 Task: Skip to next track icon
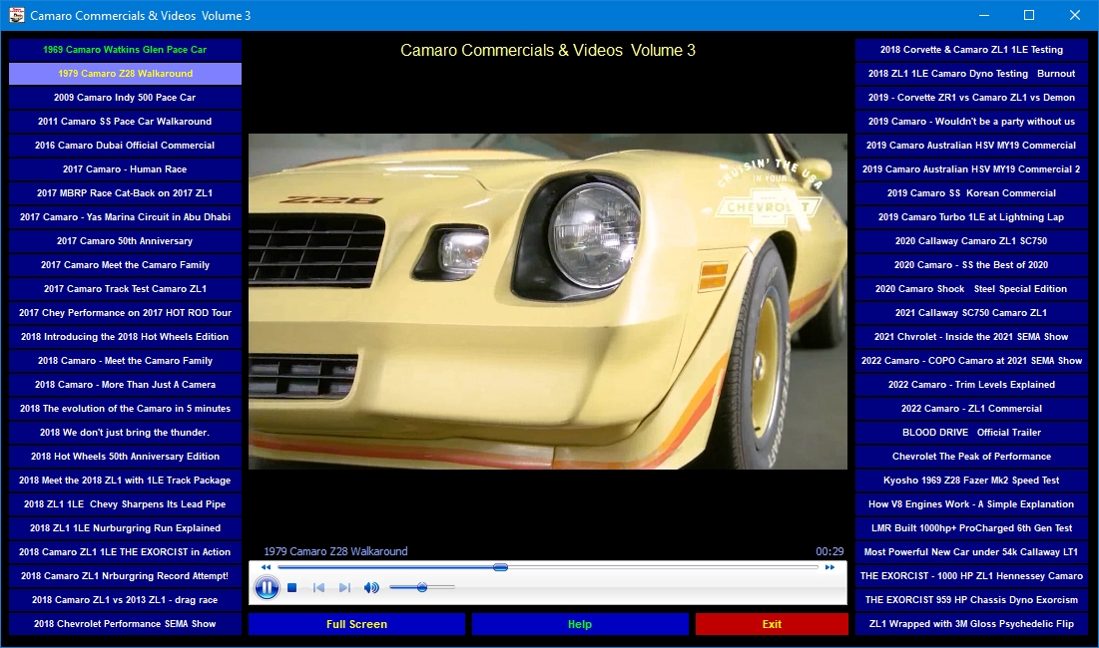[344, 588]
